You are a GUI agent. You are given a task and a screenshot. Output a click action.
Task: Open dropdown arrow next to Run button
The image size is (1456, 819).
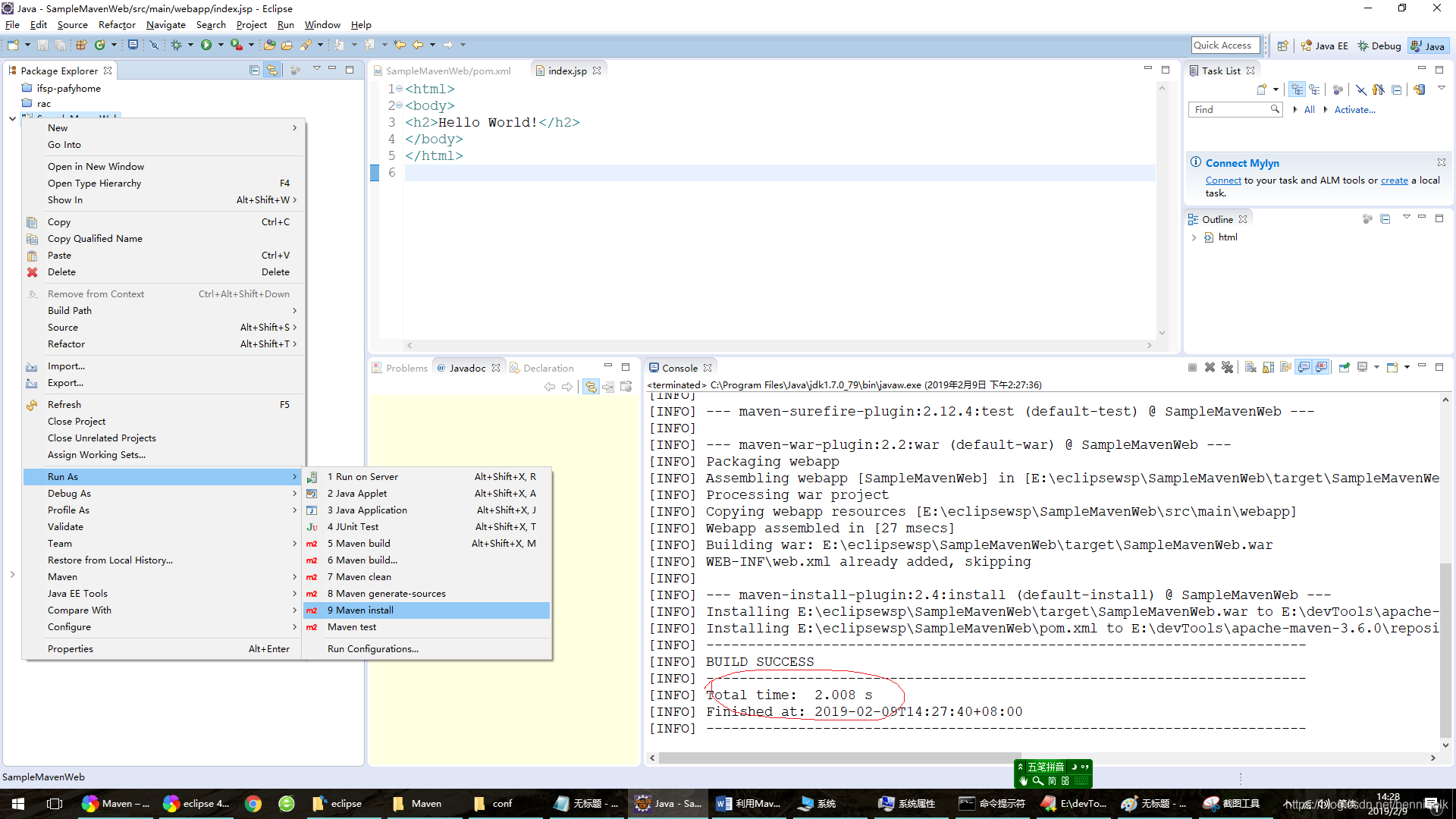click(x=221, y=45)
